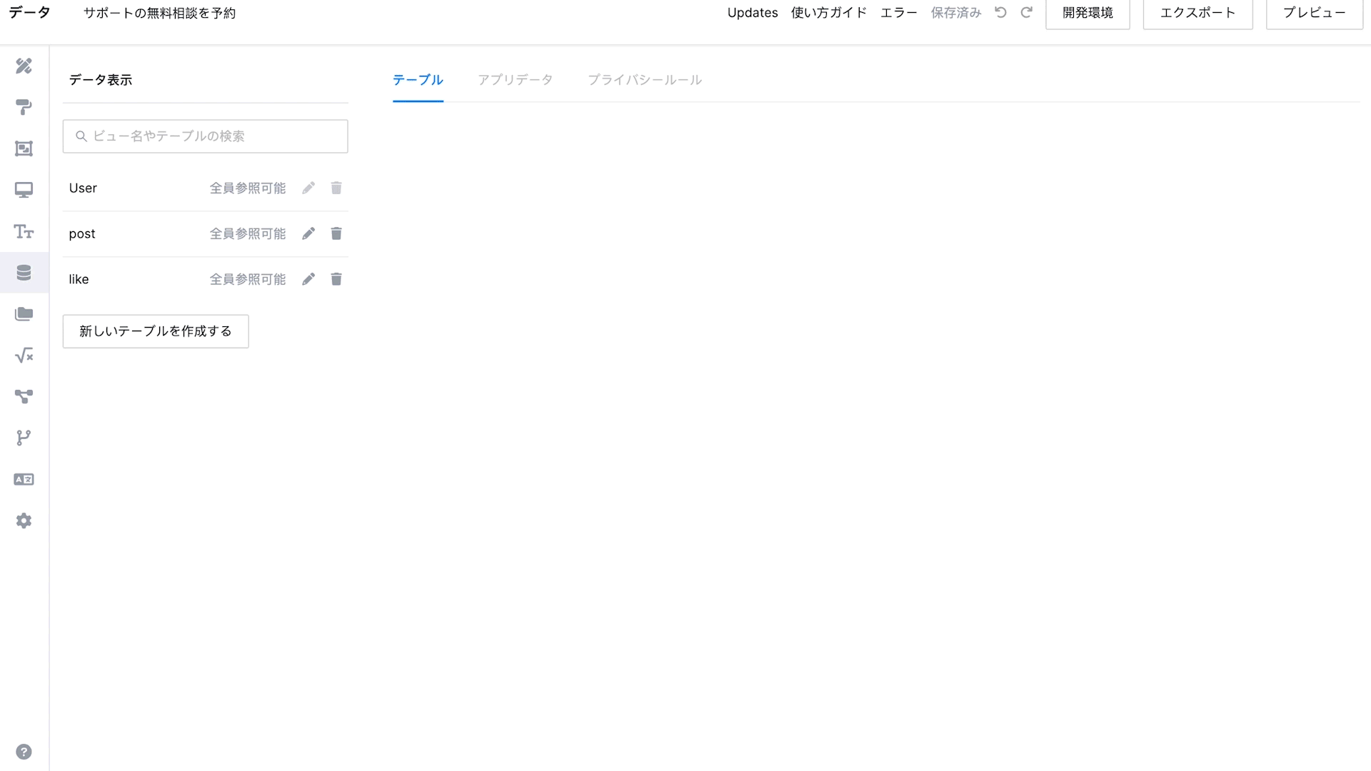Open the square root formula icon
Image resolution: width=1371 pixels, height=771 pixels.
24,356
